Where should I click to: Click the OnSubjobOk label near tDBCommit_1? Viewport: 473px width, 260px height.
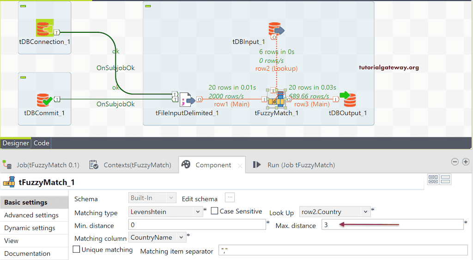(115, 104)
